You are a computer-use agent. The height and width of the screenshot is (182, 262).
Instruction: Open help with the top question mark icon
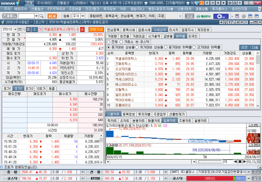coord(239,3)
